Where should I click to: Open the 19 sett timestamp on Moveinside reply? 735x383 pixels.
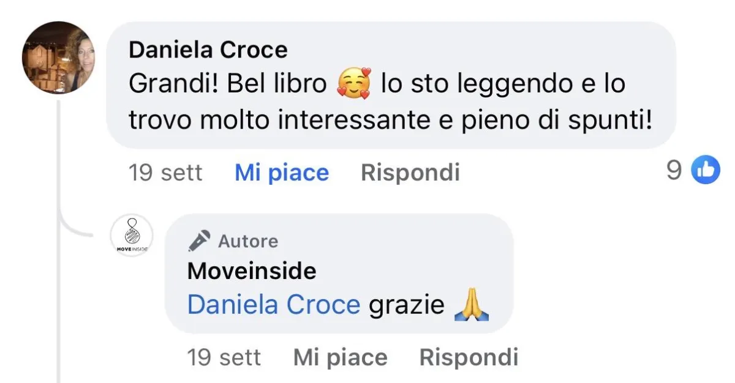pos(224,357)
